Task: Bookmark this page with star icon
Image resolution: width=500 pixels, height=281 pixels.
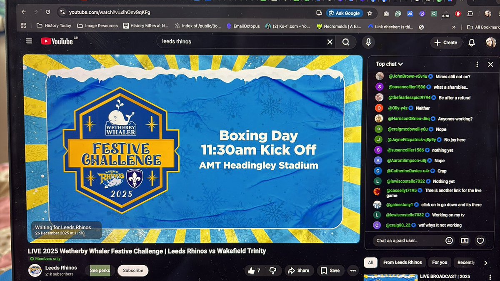Action: tap(370, 13)
